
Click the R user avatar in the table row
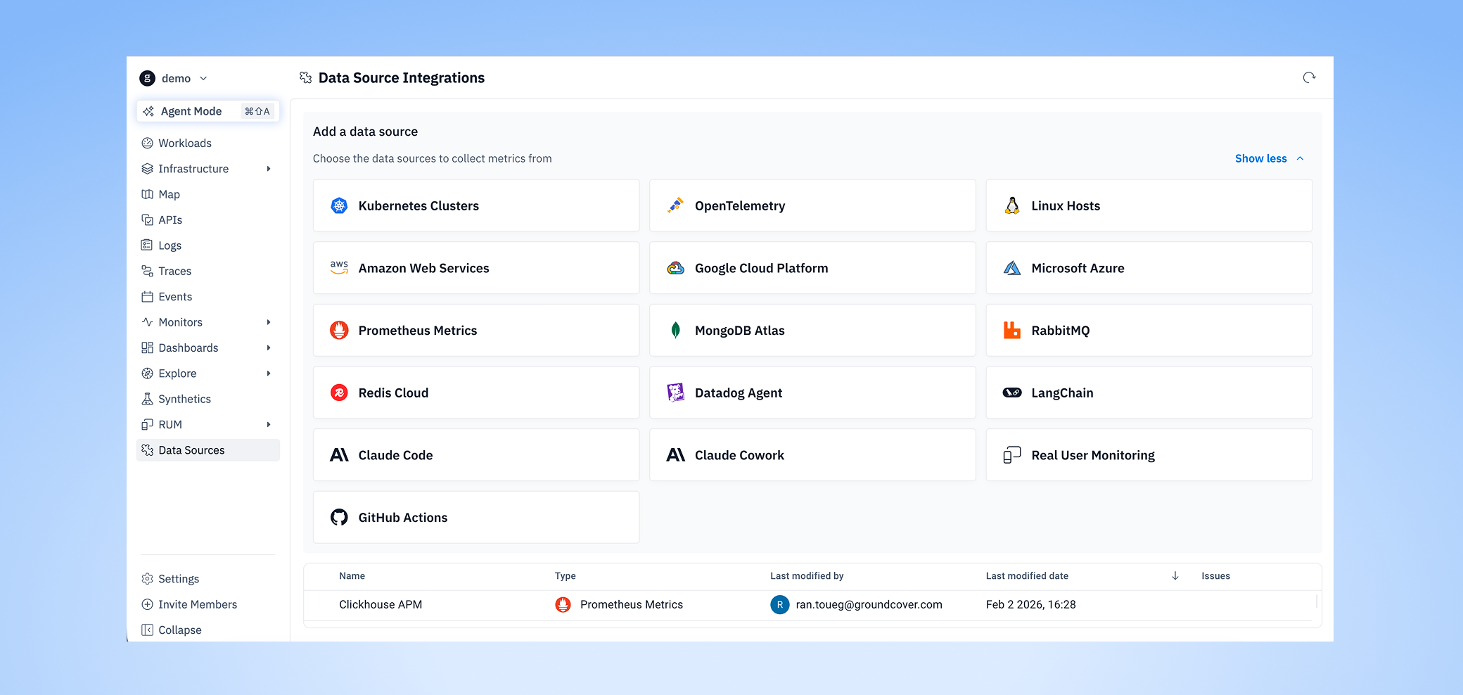779,604
